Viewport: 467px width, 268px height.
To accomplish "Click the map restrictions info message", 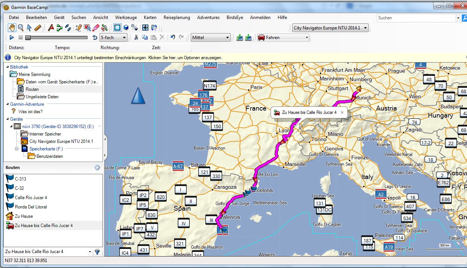I will (x=118, y=58).
